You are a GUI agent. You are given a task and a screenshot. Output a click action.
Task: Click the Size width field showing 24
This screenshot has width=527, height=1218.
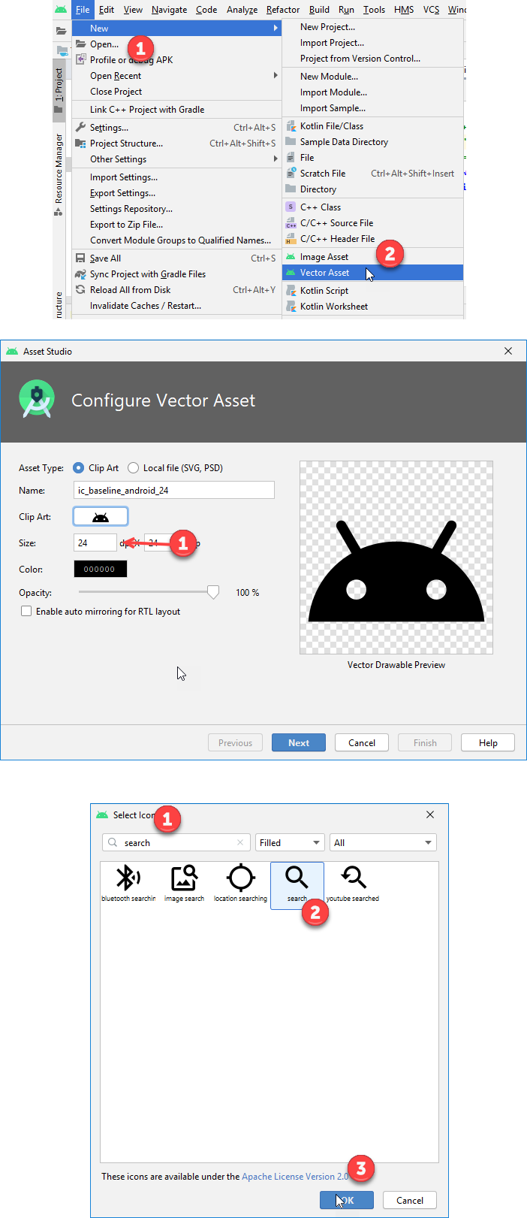[x=95, y=543]
